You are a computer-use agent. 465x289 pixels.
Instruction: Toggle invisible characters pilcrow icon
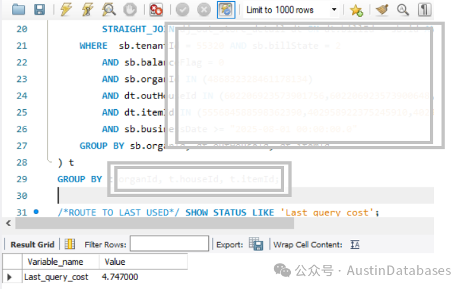[424, 10]
